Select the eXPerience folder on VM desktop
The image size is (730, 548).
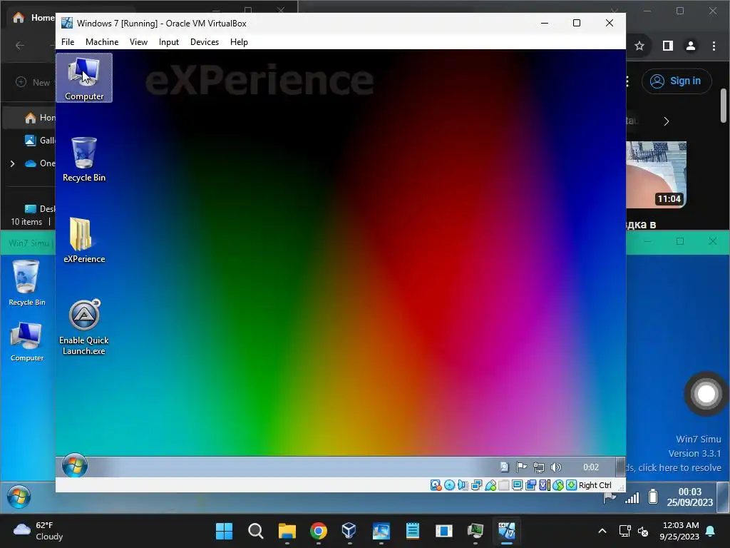tap(84, 240)
